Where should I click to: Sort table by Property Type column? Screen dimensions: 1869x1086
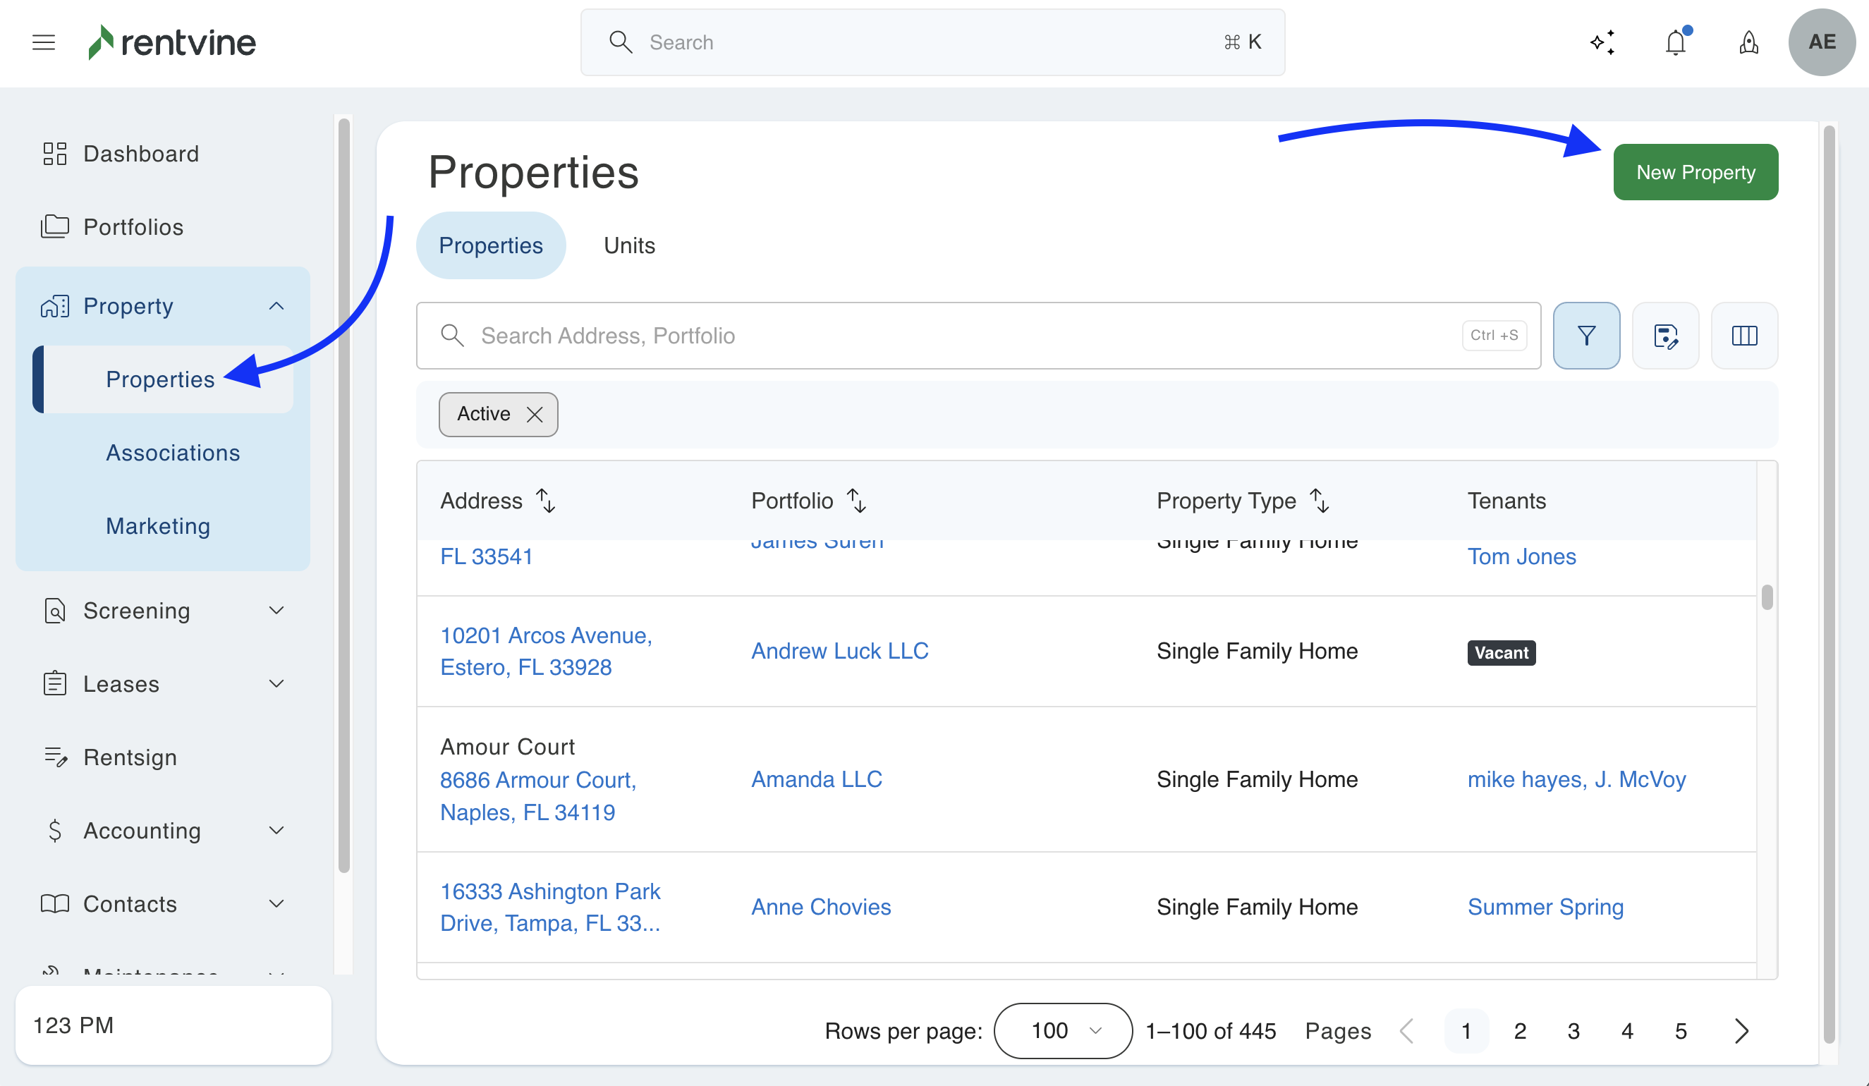[x=1320, y=501]
